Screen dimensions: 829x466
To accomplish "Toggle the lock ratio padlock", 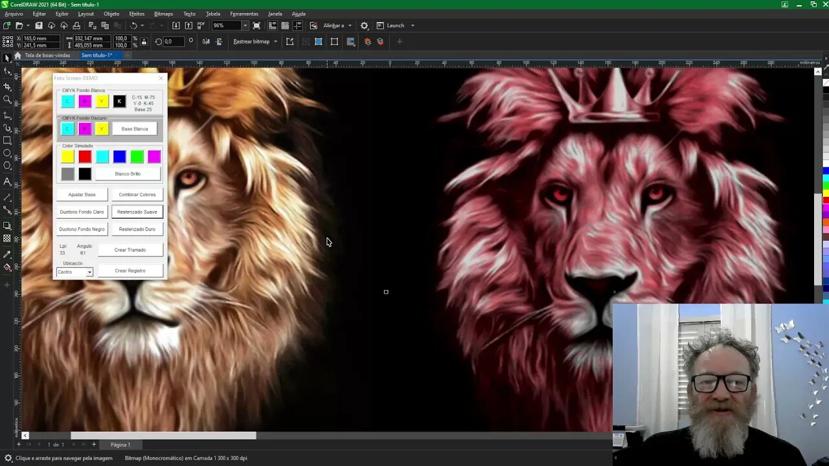I will pos(144,41).
